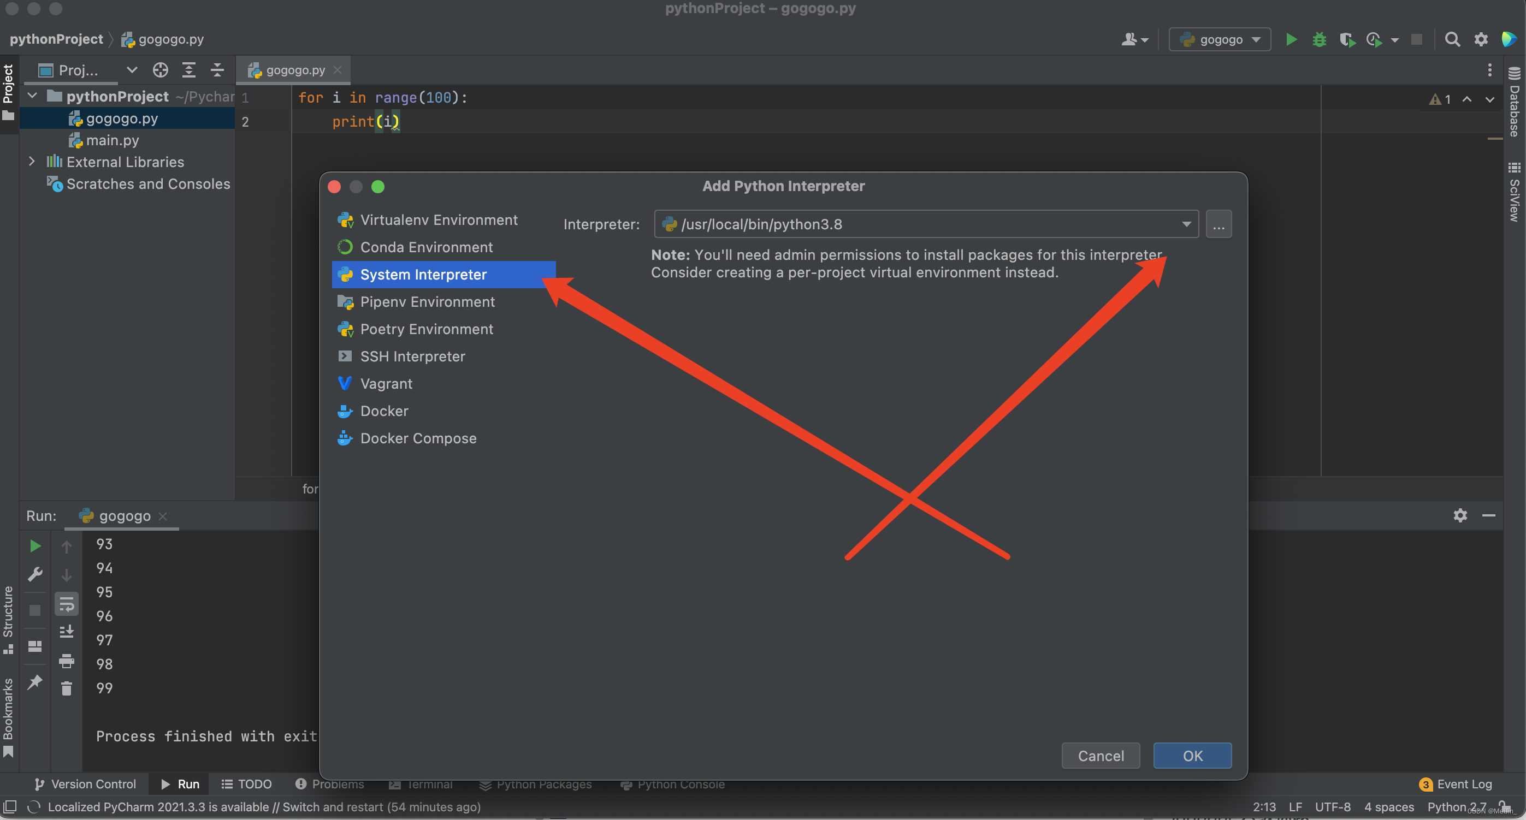Select Opened File target icon in Project panel

160,70
